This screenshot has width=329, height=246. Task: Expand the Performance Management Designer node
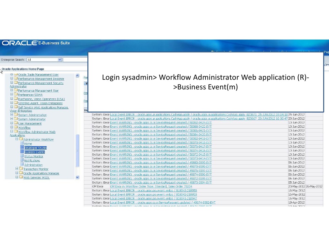coord(12,78)
